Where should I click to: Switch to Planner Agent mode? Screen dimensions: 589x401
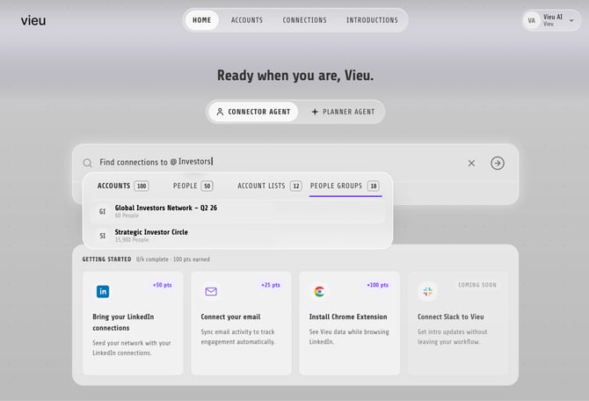tap(344, 112)
